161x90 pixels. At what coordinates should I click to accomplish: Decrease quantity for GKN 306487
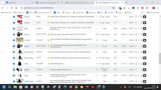click(x=136, y=81)
